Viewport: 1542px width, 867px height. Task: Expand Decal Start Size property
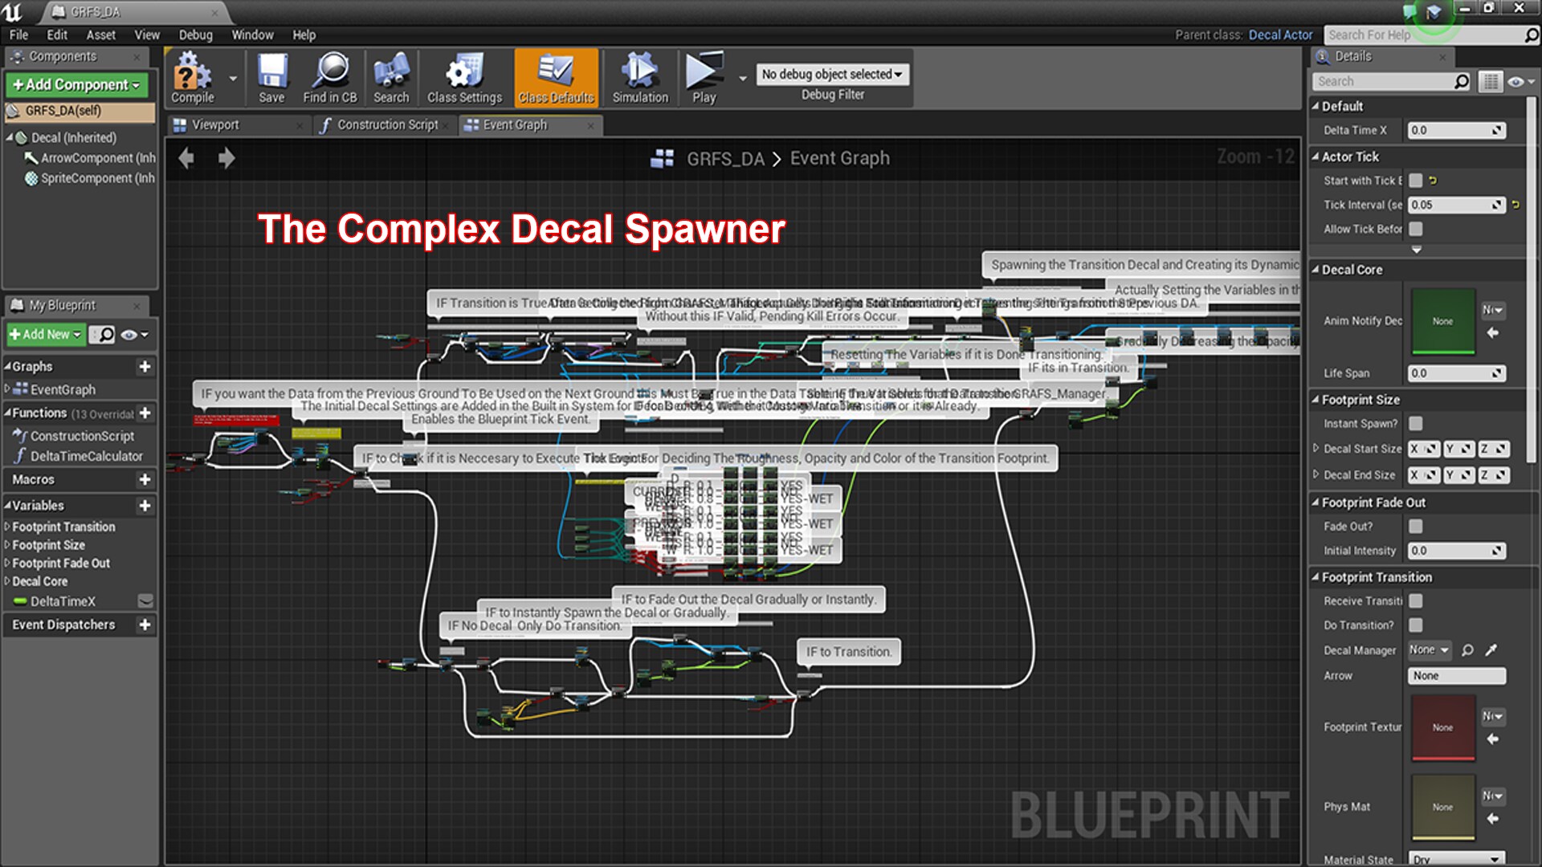pyautogui.click(x=1316, y=448)
